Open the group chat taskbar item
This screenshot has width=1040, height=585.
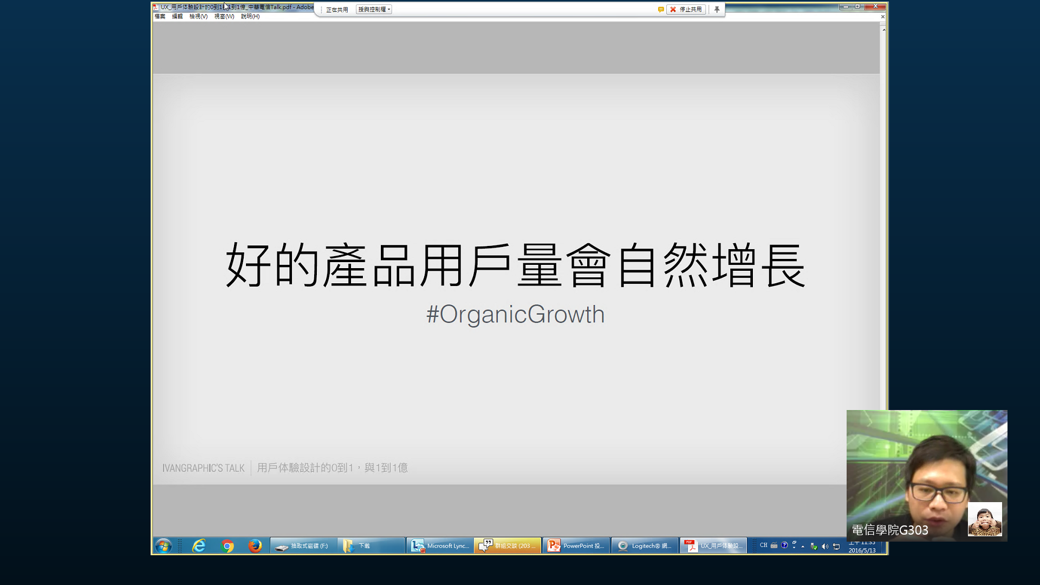[x=508, y=545]
